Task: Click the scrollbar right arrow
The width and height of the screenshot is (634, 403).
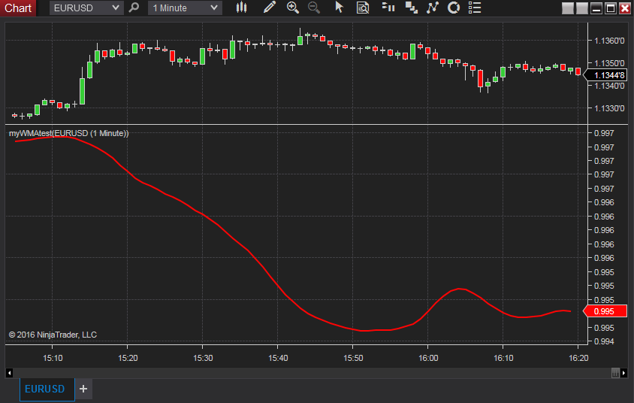Action: pos(624,373)
